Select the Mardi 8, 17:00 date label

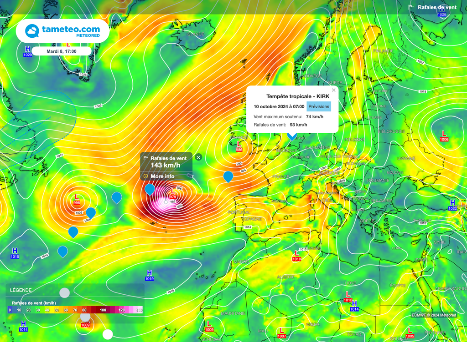62,51
